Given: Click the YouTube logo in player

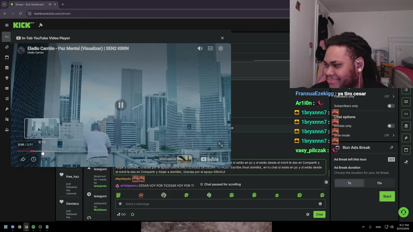Looking at the screenshot, I should coord(210,159).
